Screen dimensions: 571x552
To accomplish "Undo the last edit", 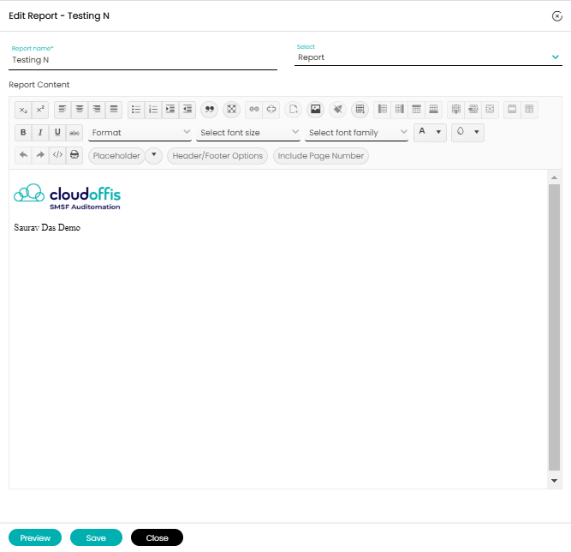I will pyautogui.click(x=23, y=155).
